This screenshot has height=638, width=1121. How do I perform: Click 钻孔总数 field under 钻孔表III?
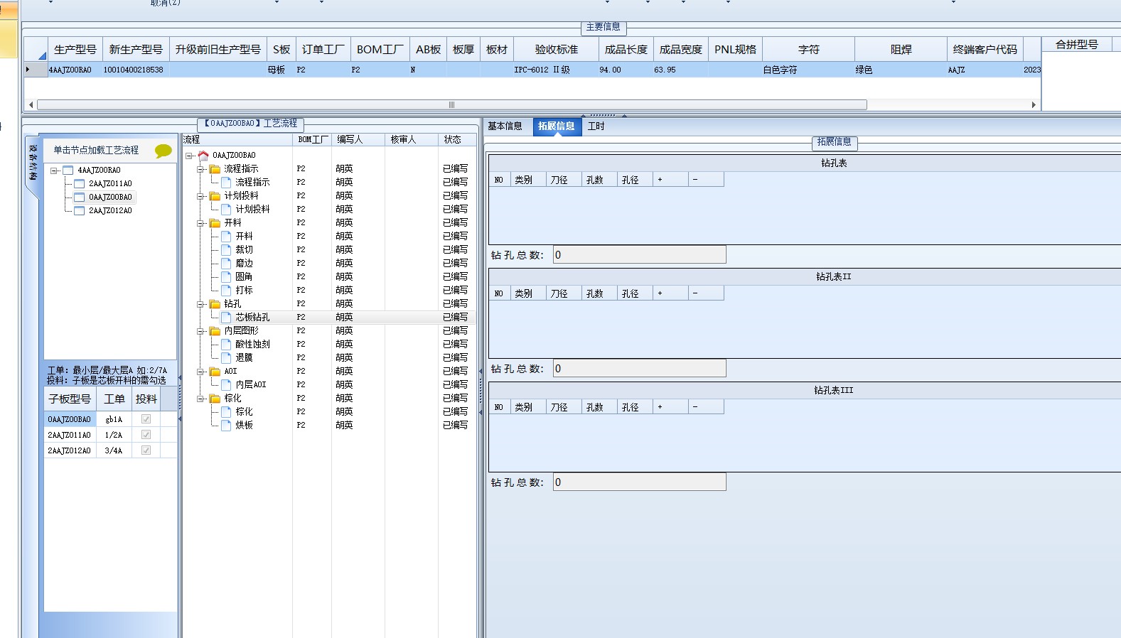click(x=640, y=482)
